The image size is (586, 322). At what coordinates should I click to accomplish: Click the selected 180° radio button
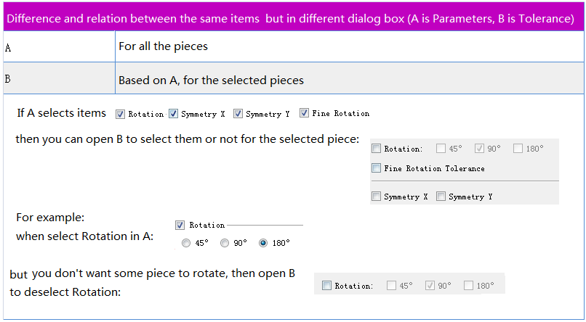[263, 244]
